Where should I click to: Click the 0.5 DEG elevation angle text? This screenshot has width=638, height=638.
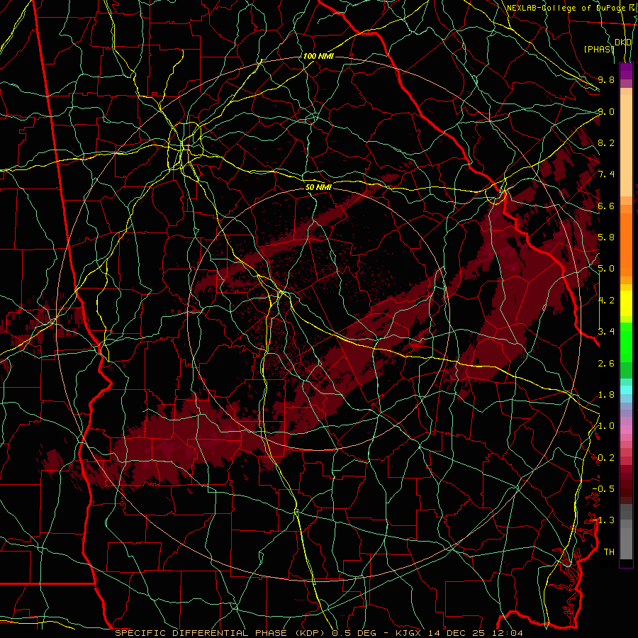tap(354, 633)
